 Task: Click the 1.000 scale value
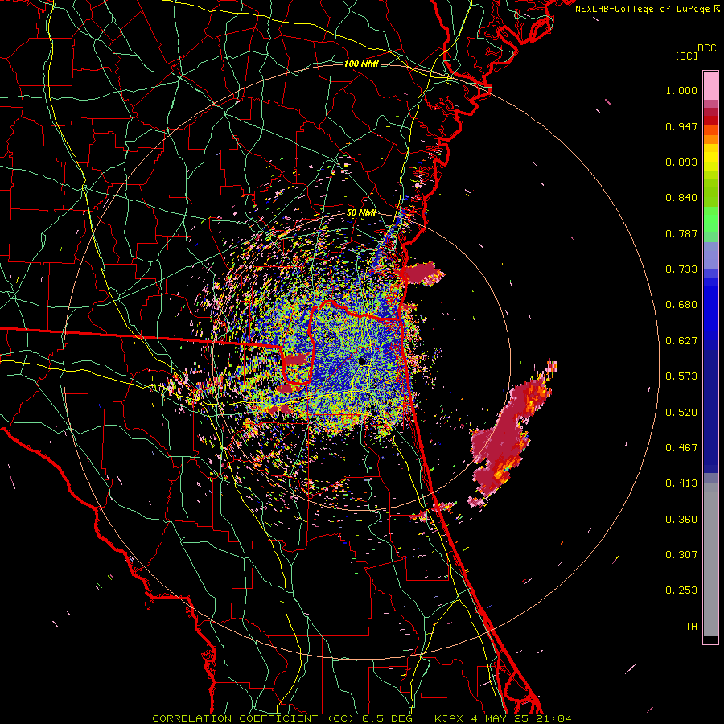681,91
